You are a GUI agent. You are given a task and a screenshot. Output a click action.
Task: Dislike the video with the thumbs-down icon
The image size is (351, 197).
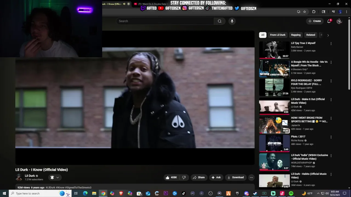click(184, 177)
